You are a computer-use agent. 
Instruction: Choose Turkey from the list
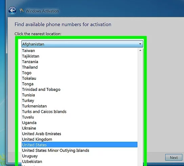pyautogui.click(x=80, y=101)
